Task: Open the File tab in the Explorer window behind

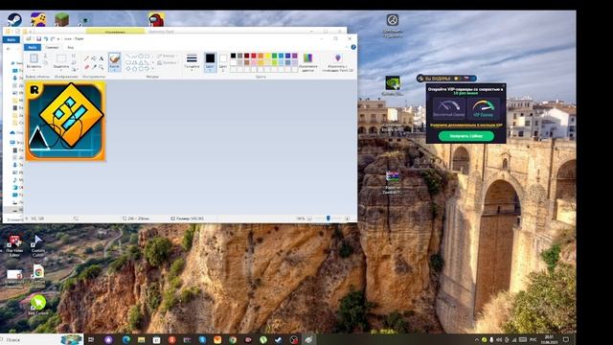Action: tap(11, 40)
